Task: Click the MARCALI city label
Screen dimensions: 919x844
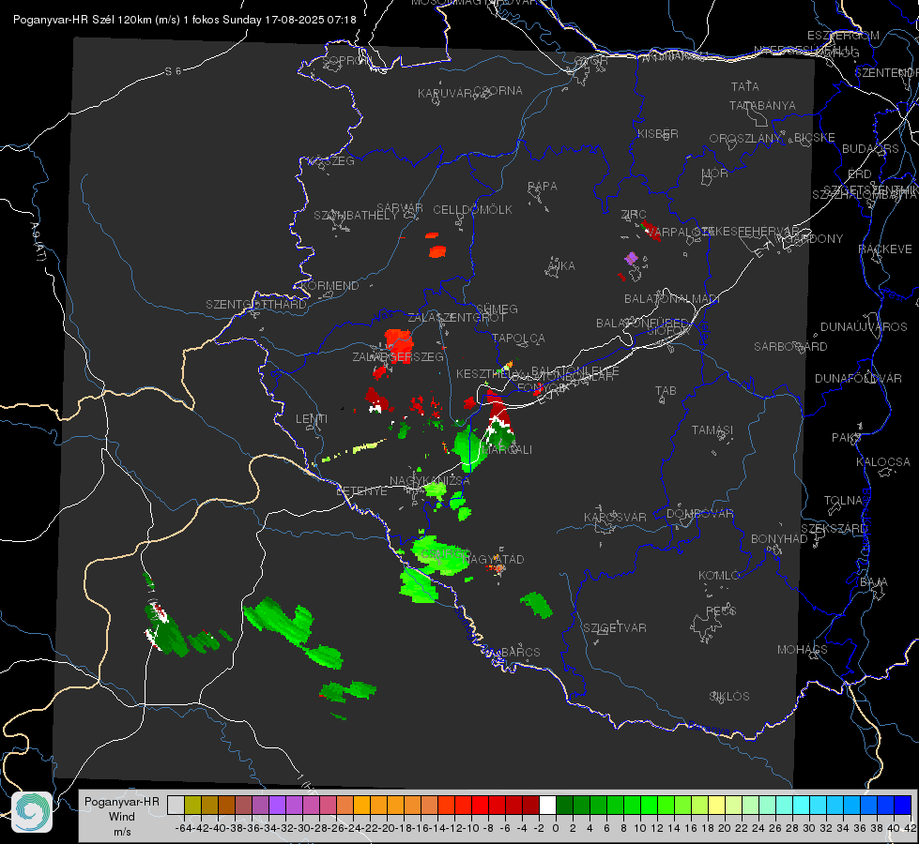Action: 506,450
